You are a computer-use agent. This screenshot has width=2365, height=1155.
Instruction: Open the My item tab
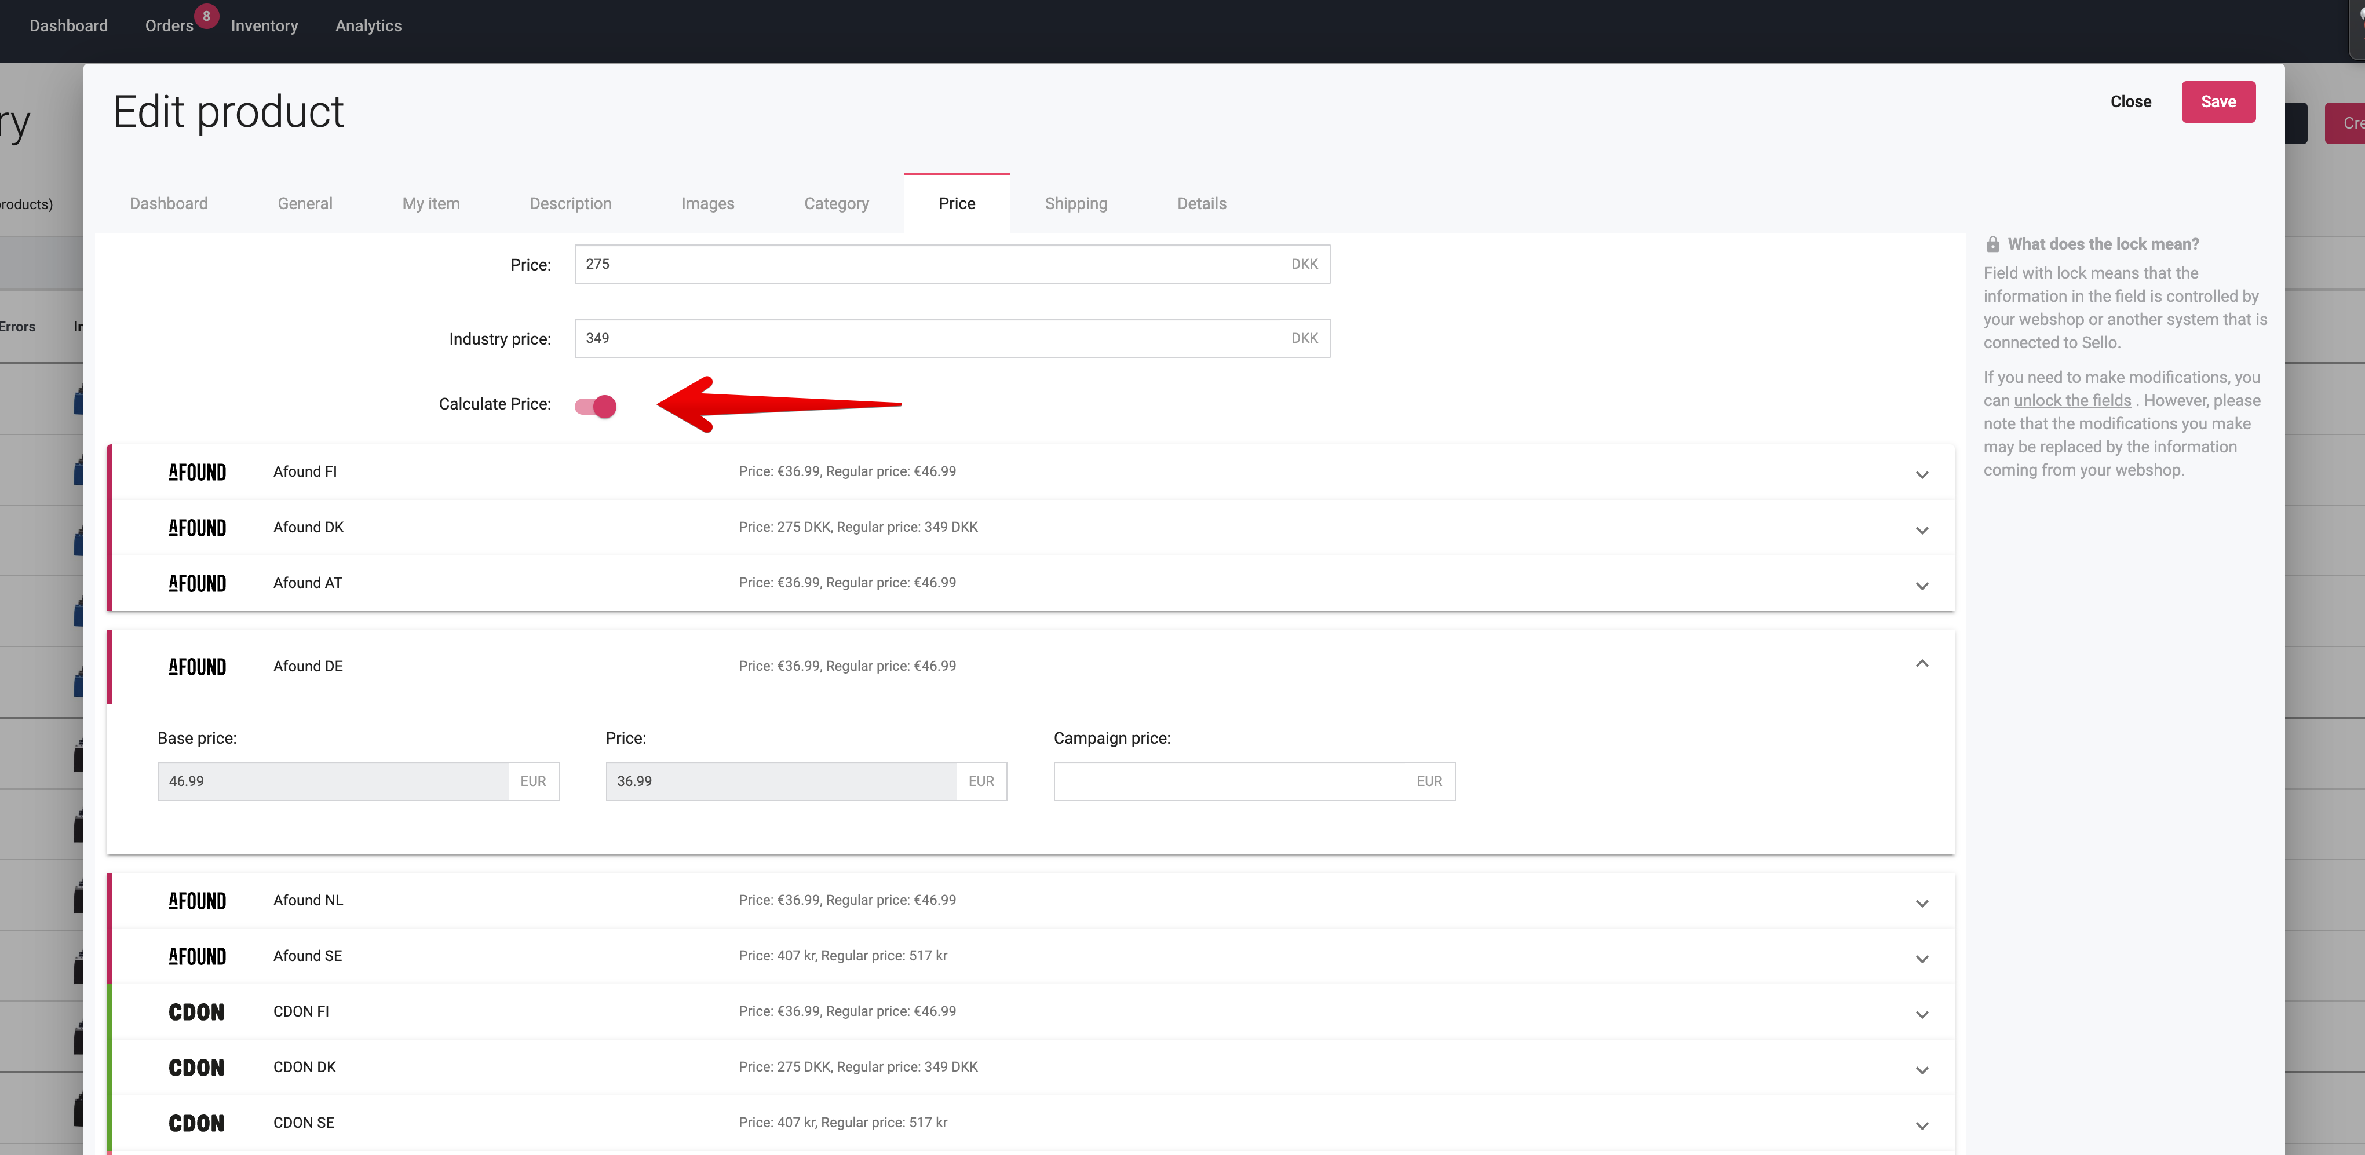pos(430,203)
